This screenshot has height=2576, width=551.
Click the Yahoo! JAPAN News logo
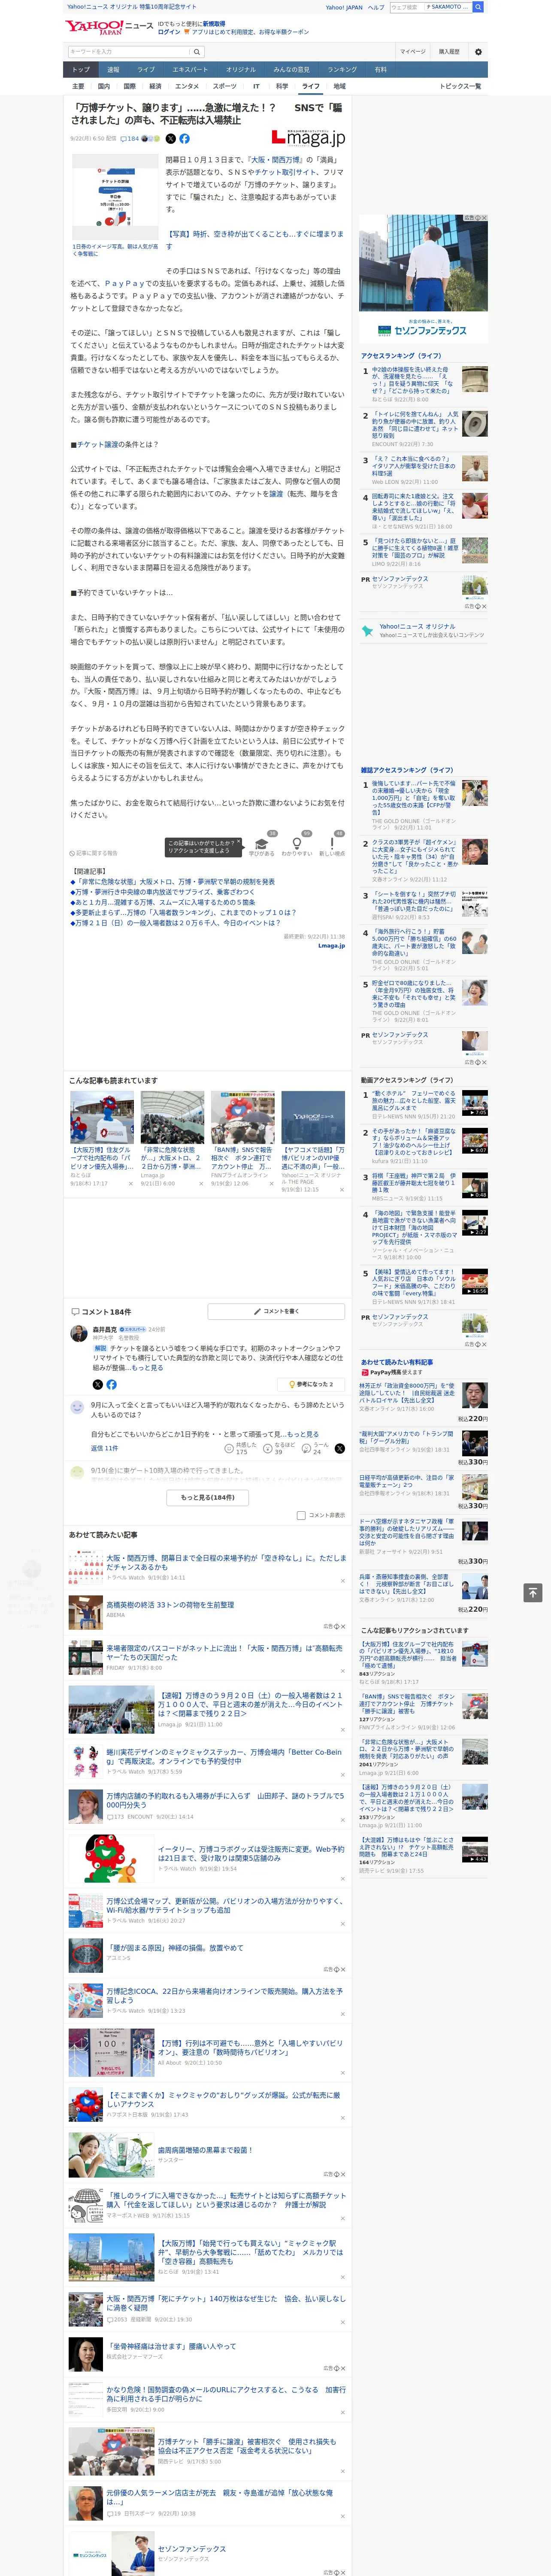click(109, 27)
